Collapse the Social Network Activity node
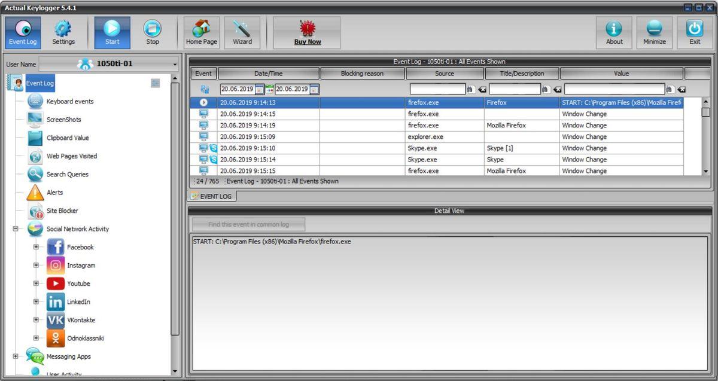The height and width of the screenshot is (381, 718). tap(16, 229)
